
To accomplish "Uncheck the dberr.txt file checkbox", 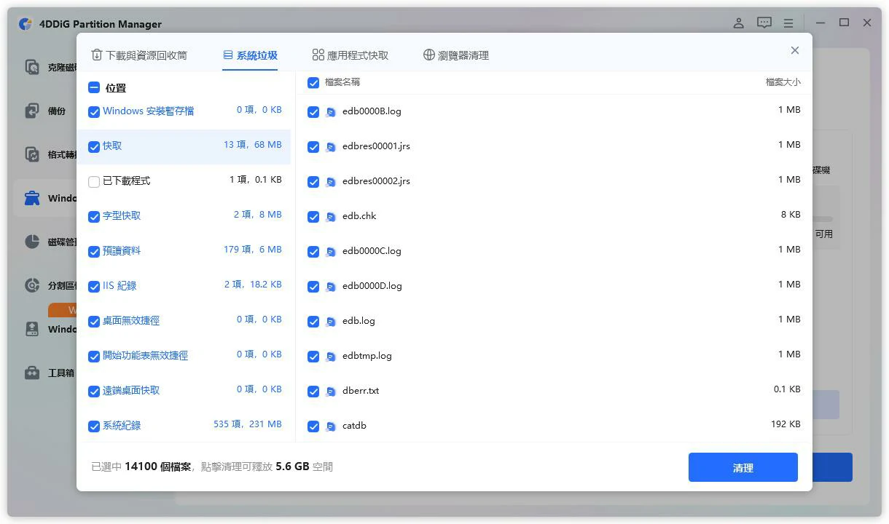I will pos(313,392).
